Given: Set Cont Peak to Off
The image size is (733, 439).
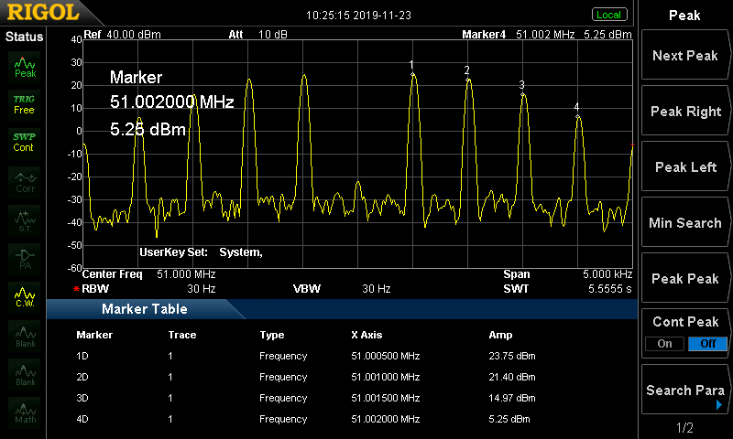Looking at the screenshot, I should [706, 344].
